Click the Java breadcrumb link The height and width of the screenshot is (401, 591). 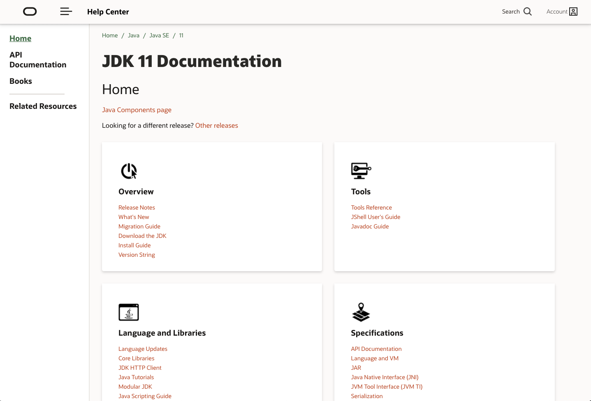tap(134, 35)
